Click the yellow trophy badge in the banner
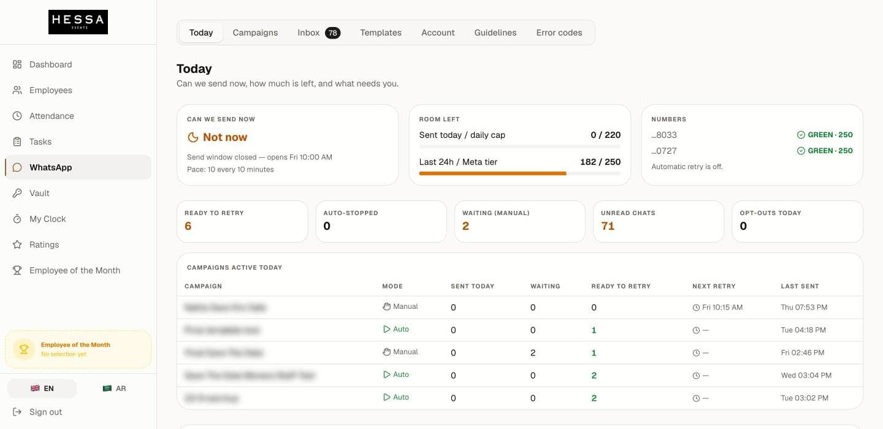883x429 pixels. coord(24,349)
